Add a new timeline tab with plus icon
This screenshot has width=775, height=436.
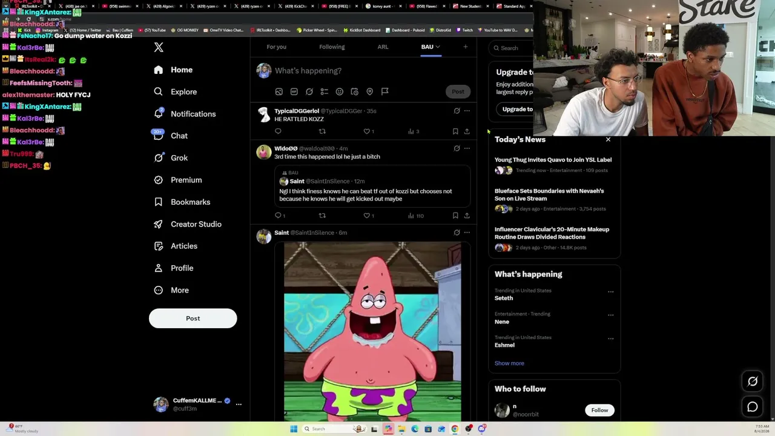[x=465, y=47]
